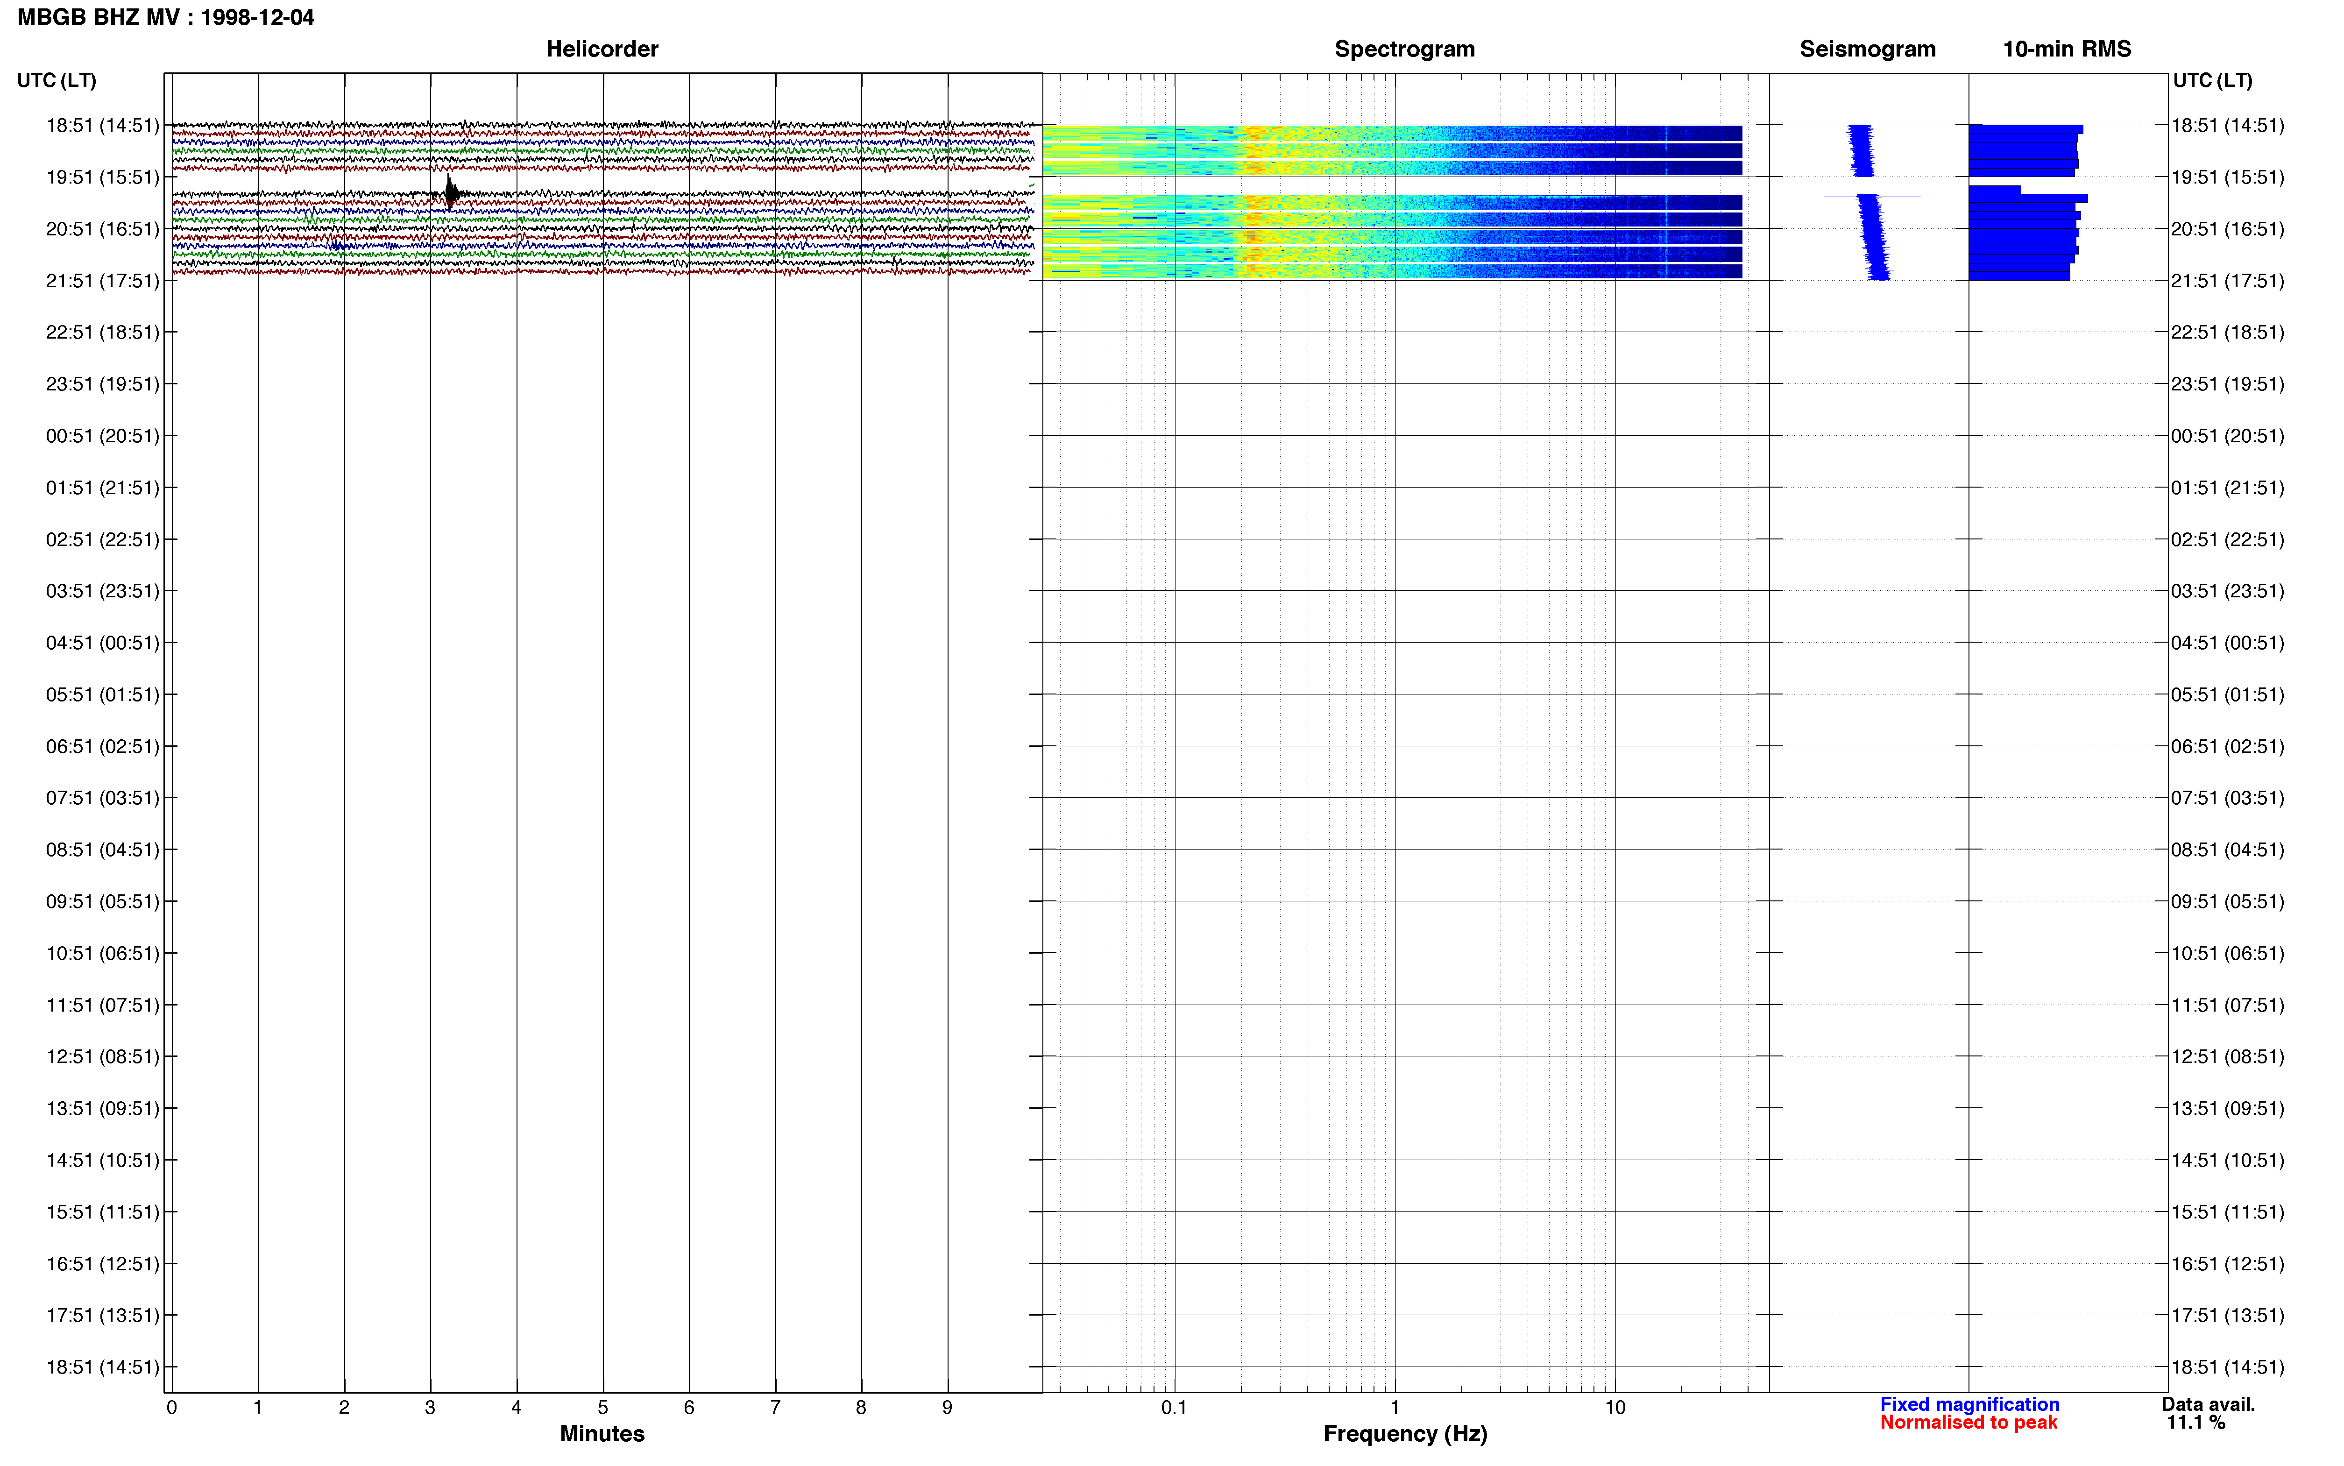The height and width of the screenshot is (1466, 2344).
Task: Click the large seismic event spike on the helicorder
Action: pos(451,192)
